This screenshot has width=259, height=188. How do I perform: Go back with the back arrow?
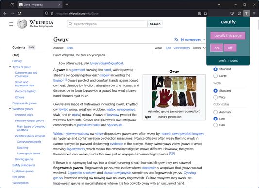[x=5, y=13]
